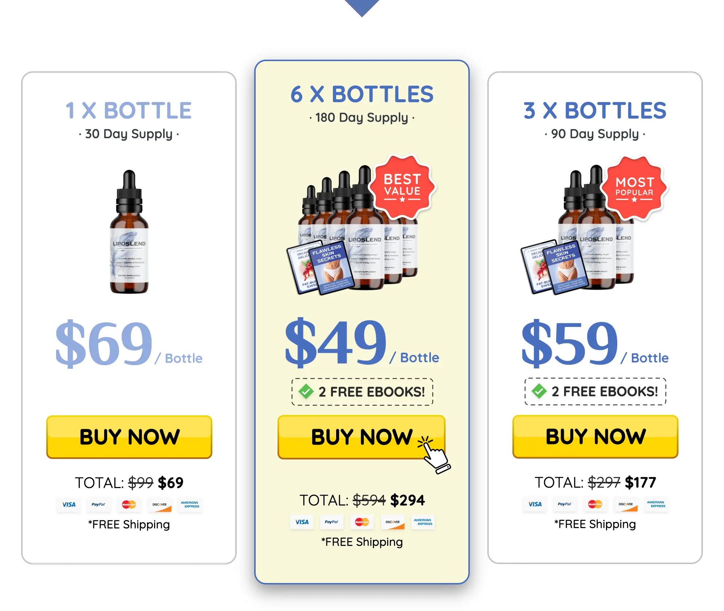Click Buy Now for 1 bottle package
Screen dimensions: 724x611
coord(129,437)
